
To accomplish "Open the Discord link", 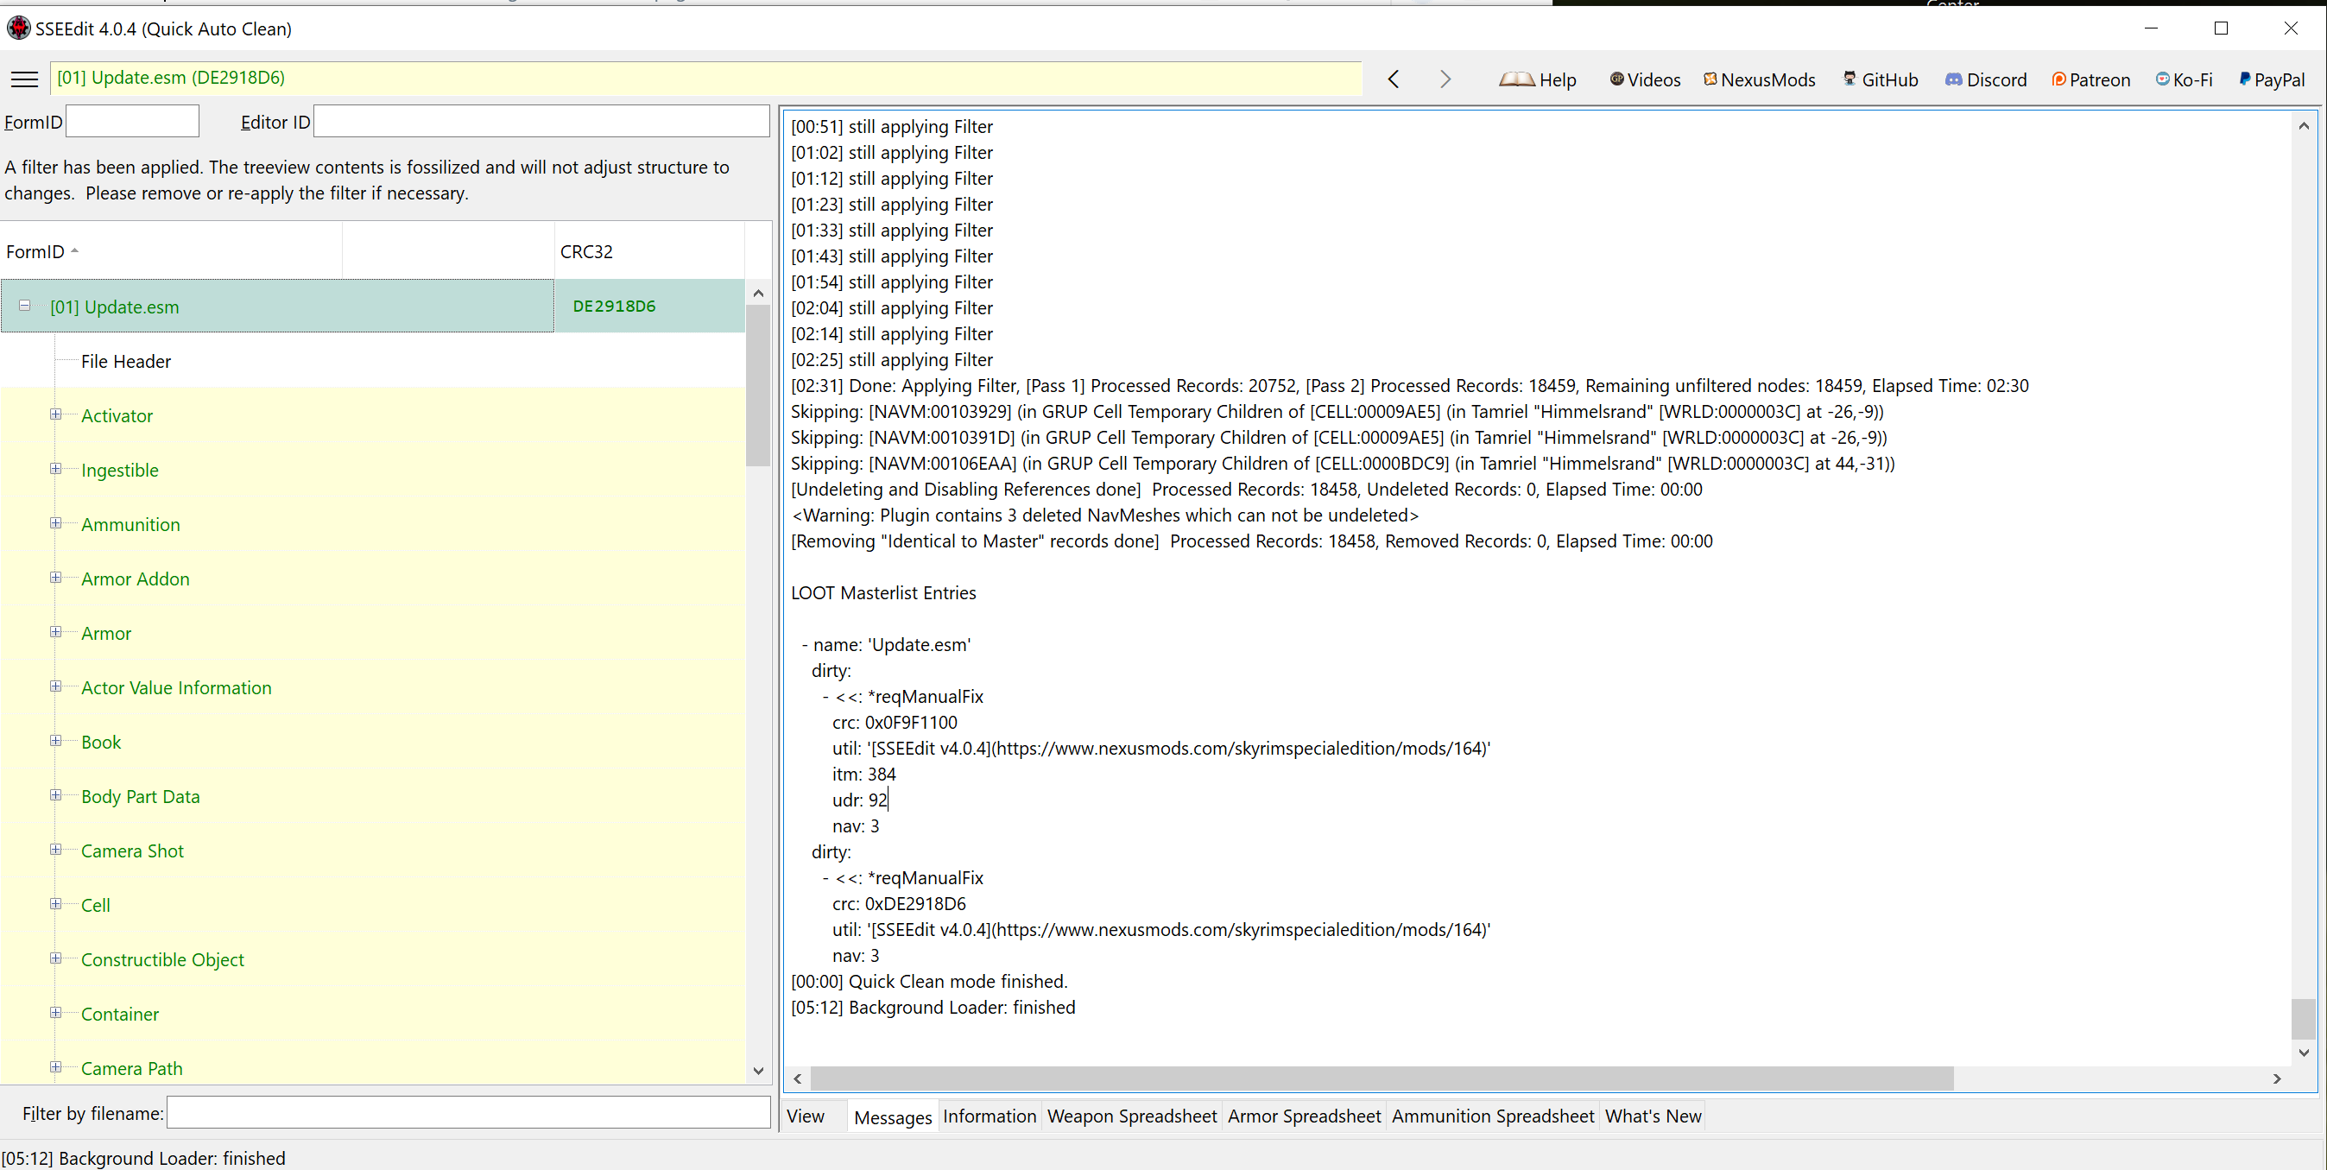I will pos(1986,79).
